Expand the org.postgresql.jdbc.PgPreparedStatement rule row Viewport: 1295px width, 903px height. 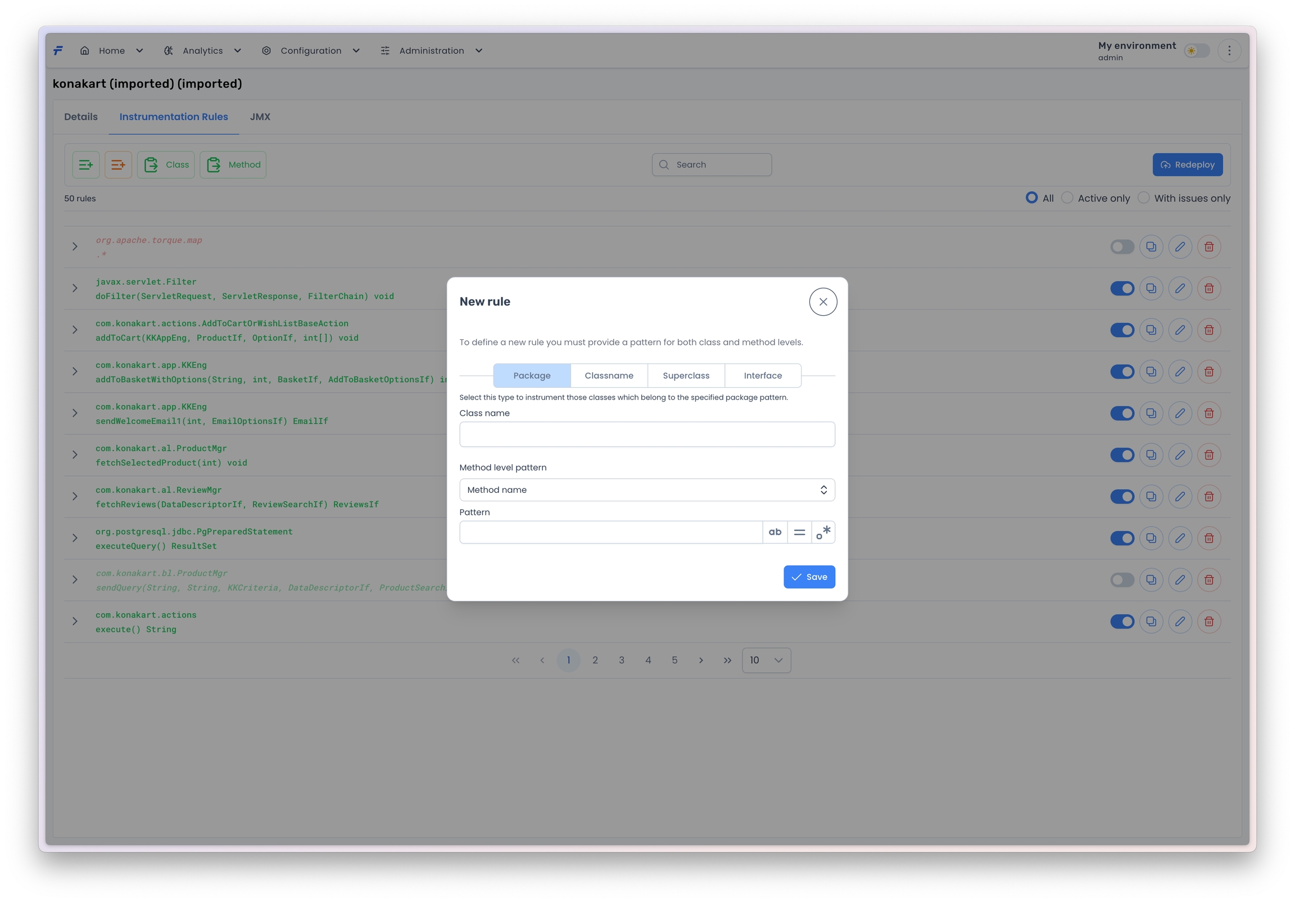pos(74,538)
